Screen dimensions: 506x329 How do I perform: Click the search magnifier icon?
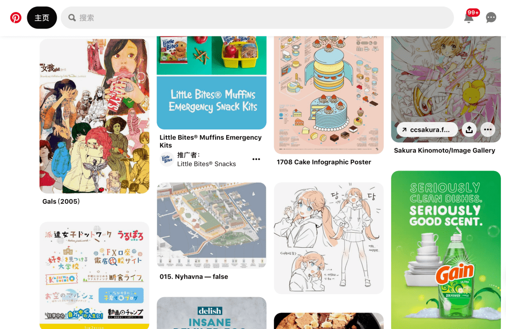pyautogui.click(x=72, y=18)
